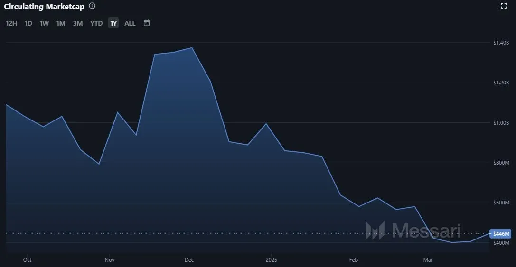The width and height of the screenshot is (516, 267).
Task: Set the chart range to 1M
Action: [x=61, y=23]
